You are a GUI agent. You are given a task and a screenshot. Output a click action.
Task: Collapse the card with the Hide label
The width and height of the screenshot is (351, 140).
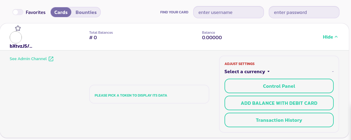click(328, 37)
